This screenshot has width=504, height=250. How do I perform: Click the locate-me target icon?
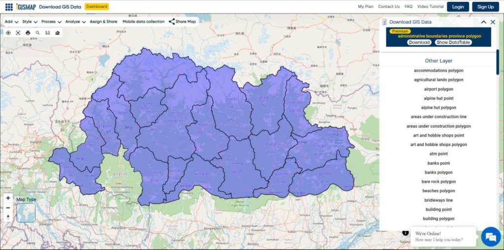(8, 33)
